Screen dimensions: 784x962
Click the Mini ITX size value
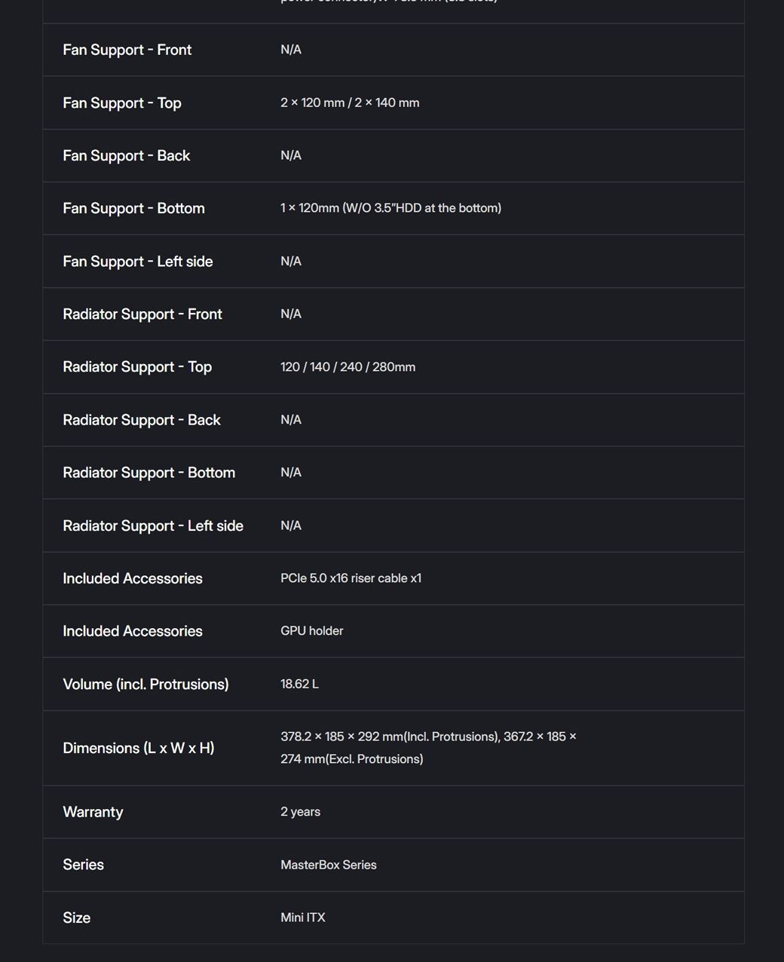coord(302,918)
